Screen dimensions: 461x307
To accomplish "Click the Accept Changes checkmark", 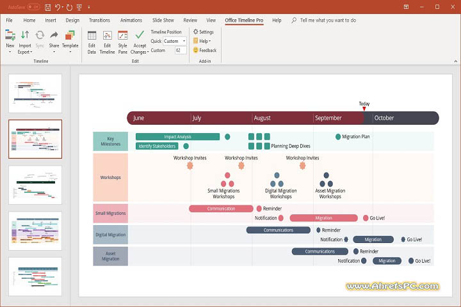I will (140, 35).
